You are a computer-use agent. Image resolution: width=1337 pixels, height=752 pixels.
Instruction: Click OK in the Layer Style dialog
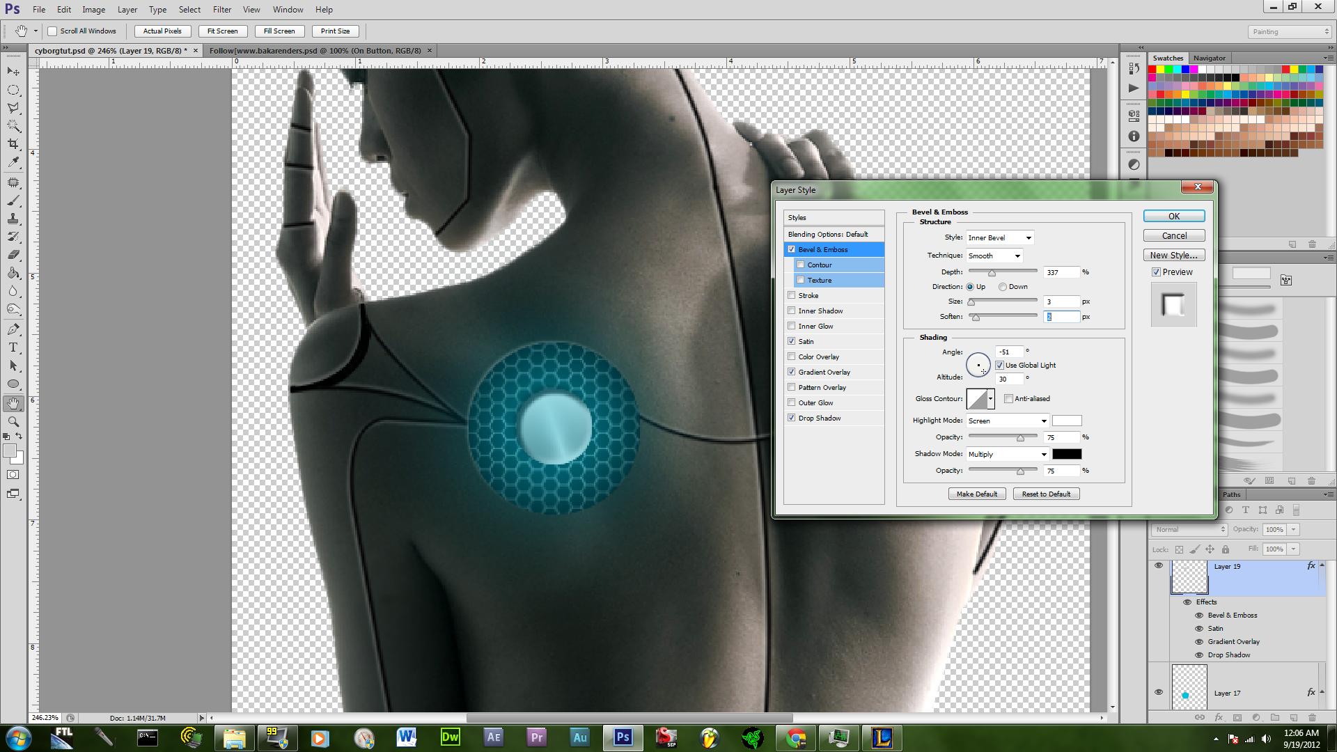coord(1174,217)
